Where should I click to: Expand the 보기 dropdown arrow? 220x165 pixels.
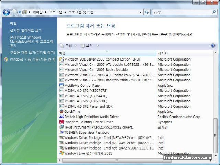pyautogui.click(x=98, y=46)
